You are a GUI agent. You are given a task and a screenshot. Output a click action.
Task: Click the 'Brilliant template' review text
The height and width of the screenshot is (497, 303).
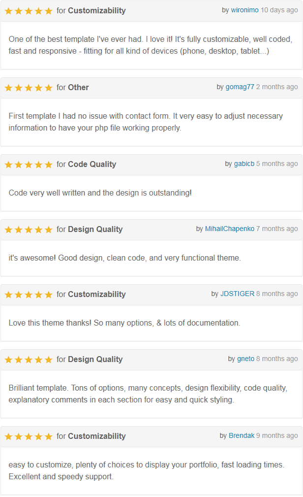(148, 394)
